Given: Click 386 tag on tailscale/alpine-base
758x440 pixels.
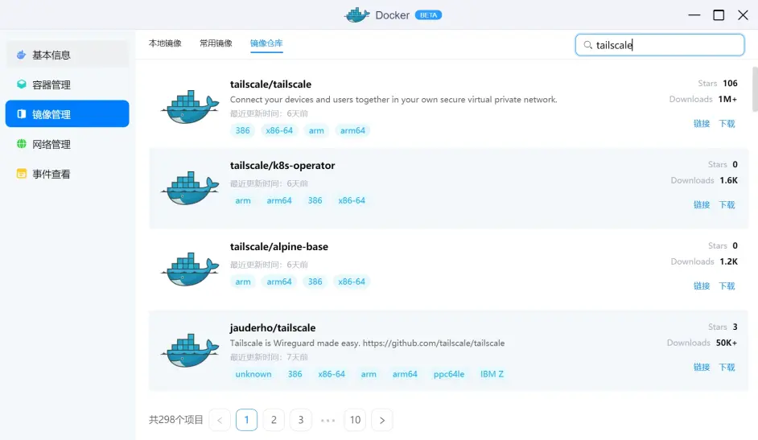Looking at the screenshot, I should click(x=315, y=282).
